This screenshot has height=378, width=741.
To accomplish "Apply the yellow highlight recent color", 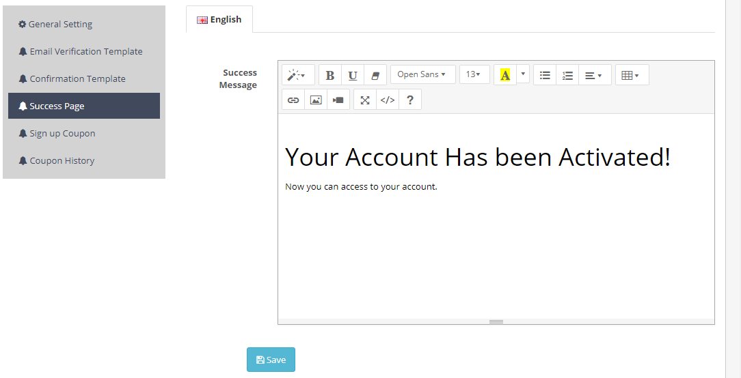I will coord(505,75).
